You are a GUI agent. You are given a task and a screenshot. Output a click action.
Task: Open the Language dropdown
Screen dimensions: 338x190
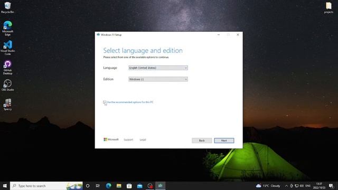pyautogui.click(x=158, y=68)
